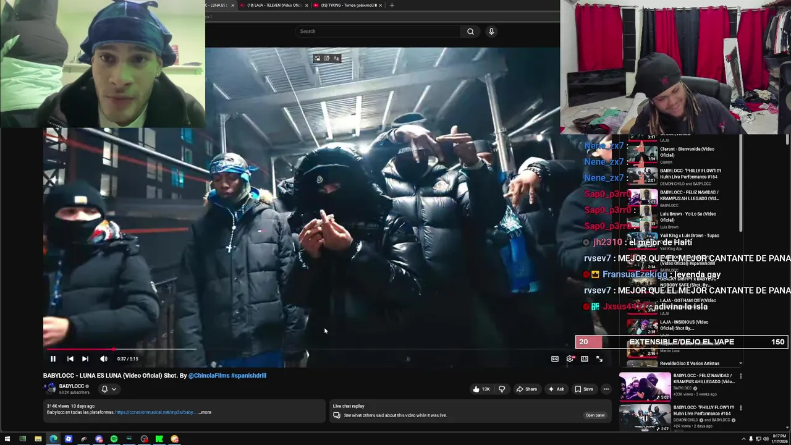Open the player settings gear

click(570, 358)
